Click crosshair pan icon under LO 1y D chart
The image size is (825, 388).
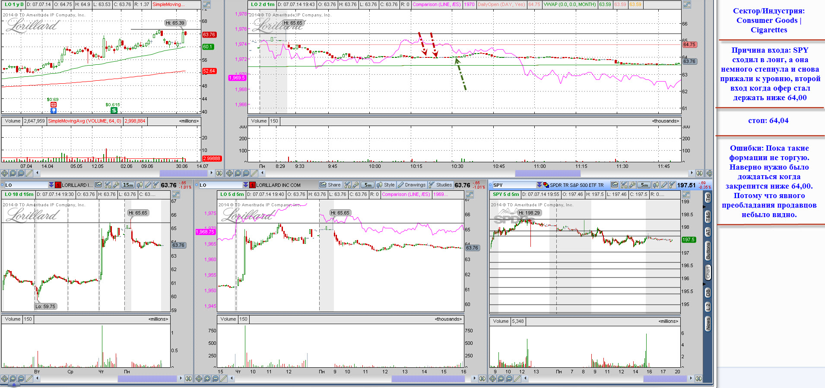(x=4, y=173)
